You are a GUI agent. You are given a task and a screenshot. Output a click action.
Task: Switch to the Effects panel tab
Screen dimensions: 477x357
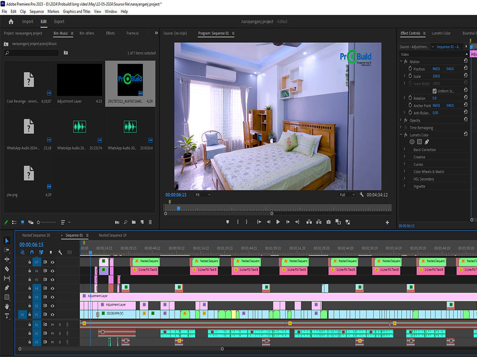(x=110, y=33)
